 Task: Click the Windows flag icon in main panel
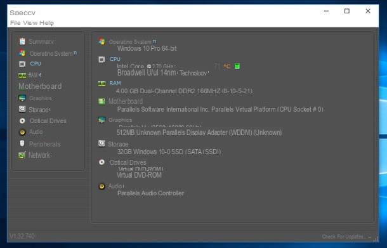coord(102,41)
